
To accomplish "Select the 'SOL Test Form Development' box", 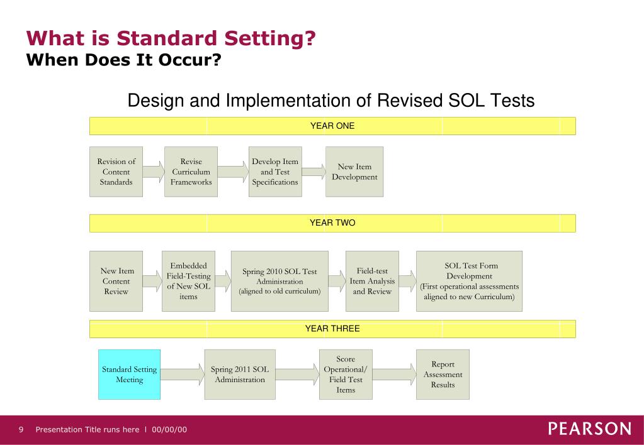I will tap(470, 282).
